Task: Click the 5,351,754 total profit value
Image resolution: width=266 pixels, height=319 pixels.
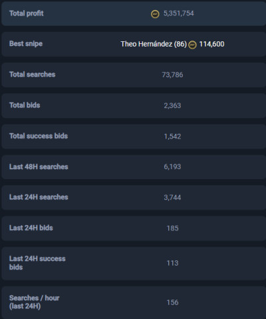Action: click(178, 13)
